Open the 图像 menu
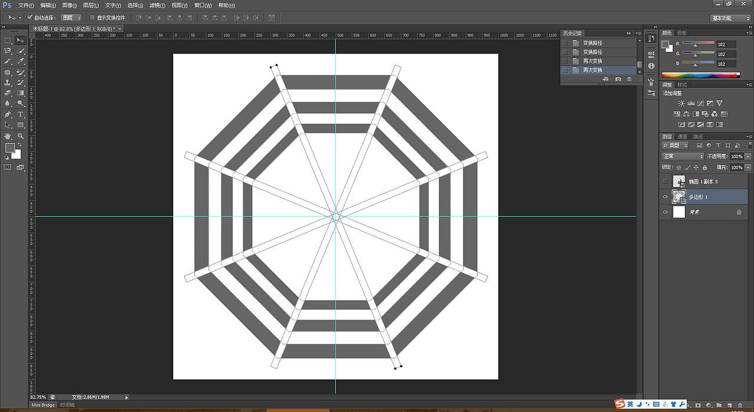The height and width of the screenshot is (412, 754). click(70, 5)
